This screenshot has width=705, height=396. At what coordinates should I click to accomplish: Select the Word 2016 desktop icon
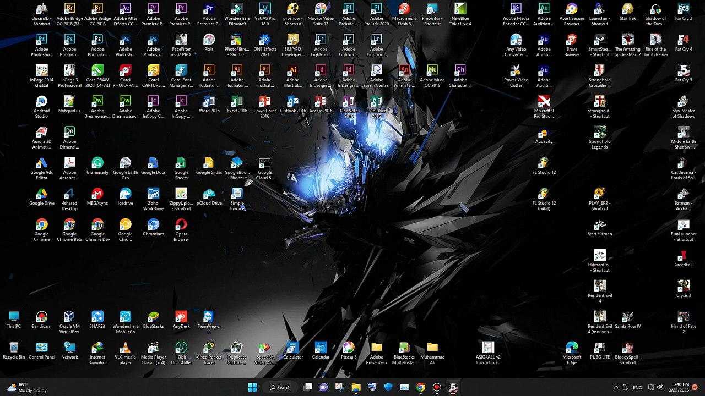[209, 104]
